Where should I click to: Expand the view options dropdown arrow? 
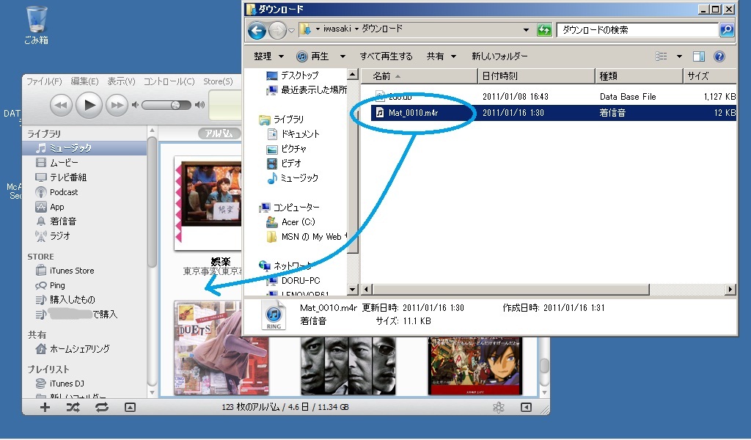(679, 56)
